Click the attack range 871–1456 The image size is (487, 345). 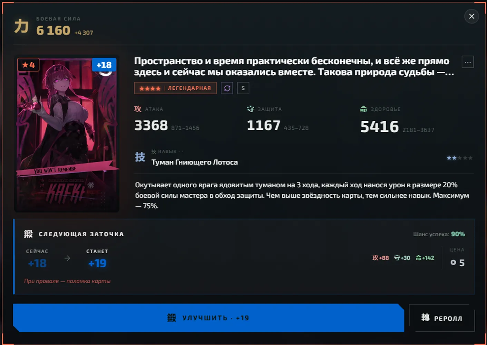pos(185,128)
